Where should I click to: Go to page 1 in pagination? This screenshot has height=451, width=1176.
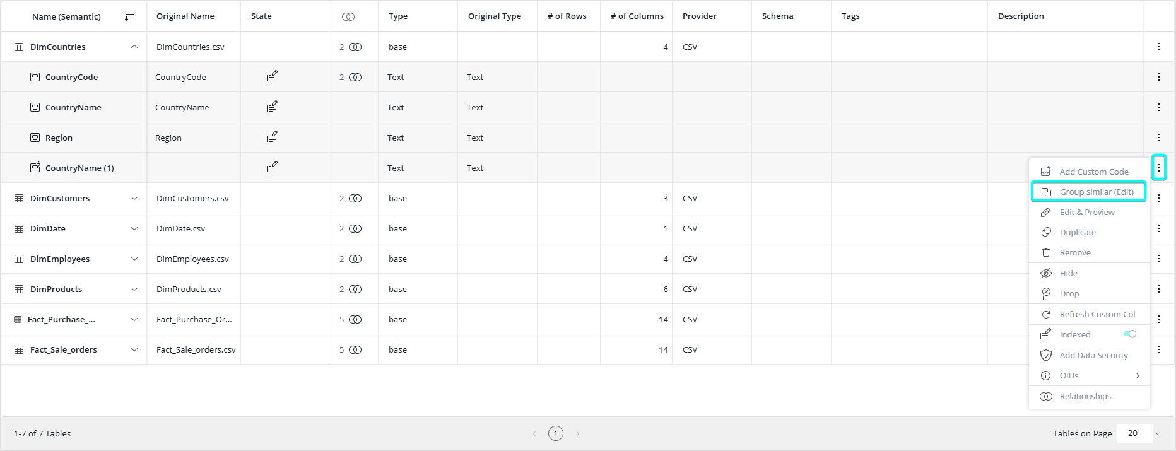(555, 433)
